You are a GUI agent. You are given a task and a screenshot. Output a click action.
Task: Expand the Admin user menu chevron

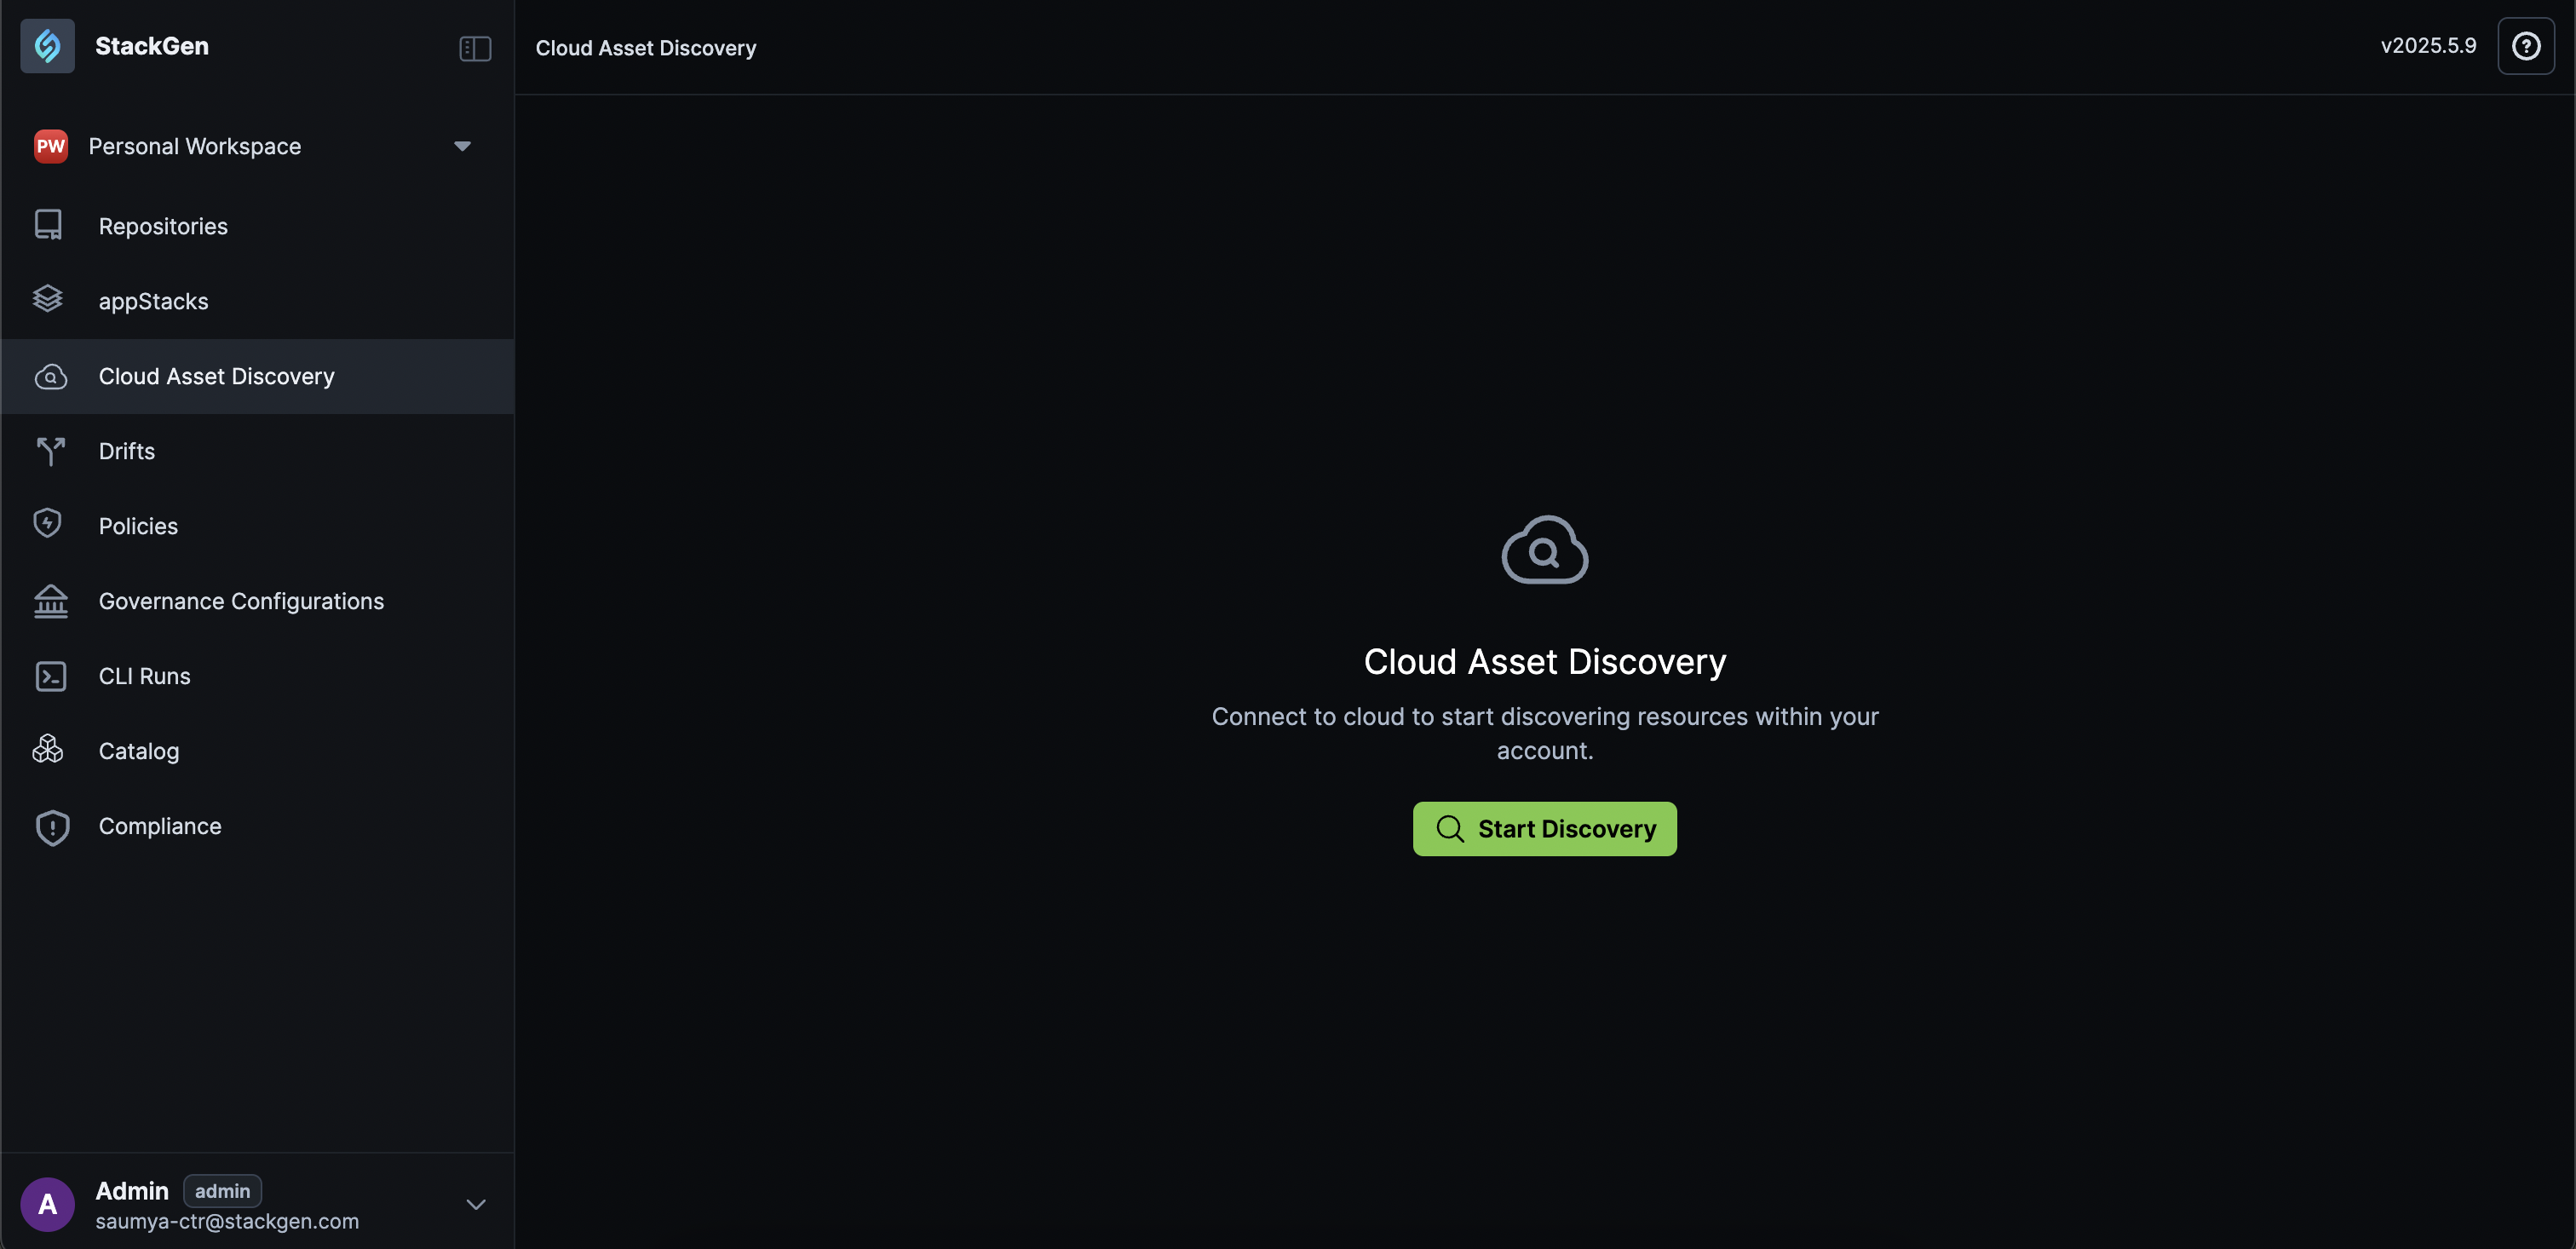(476, 1204)
